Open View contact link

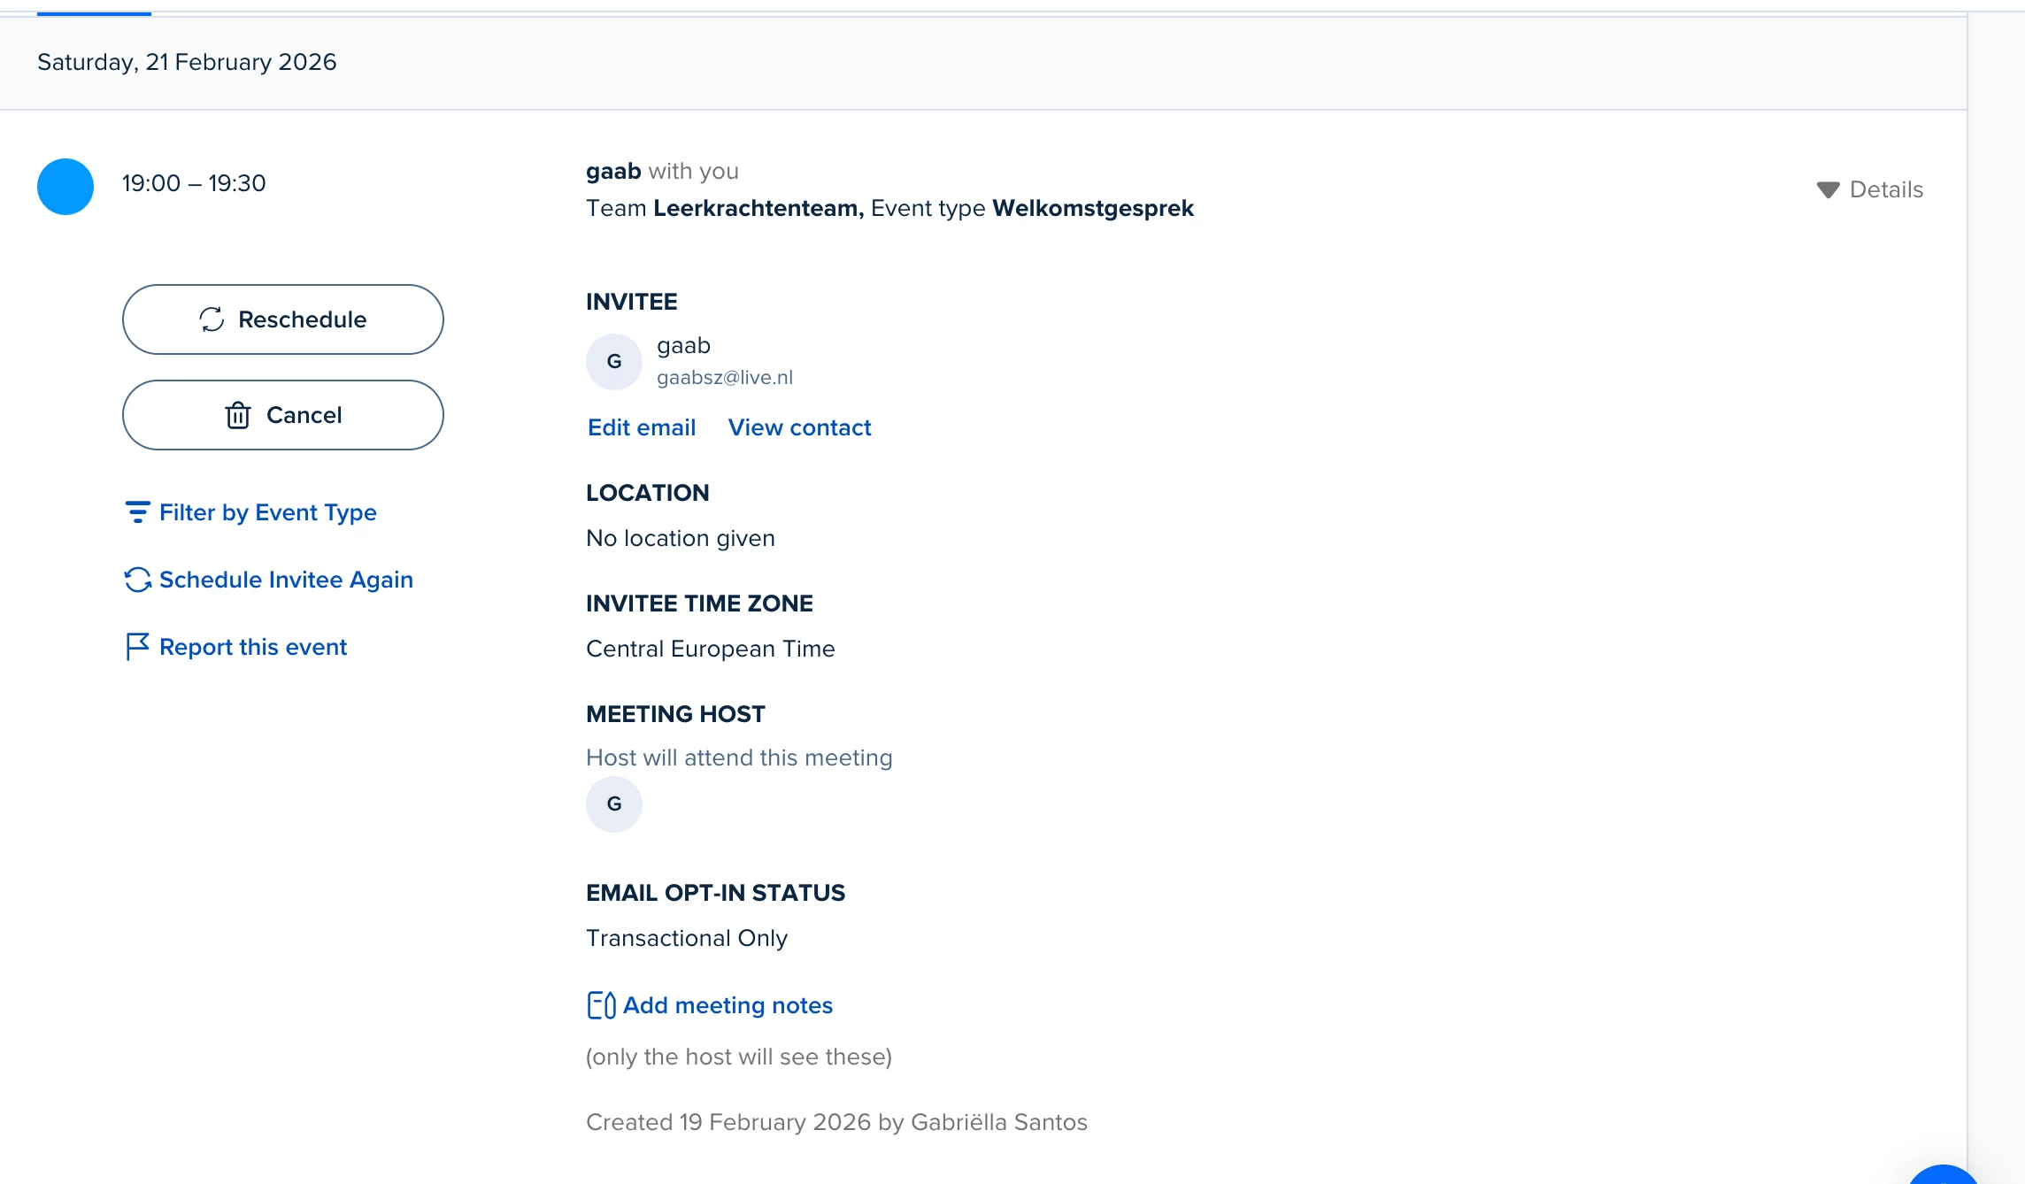[799, 427]
